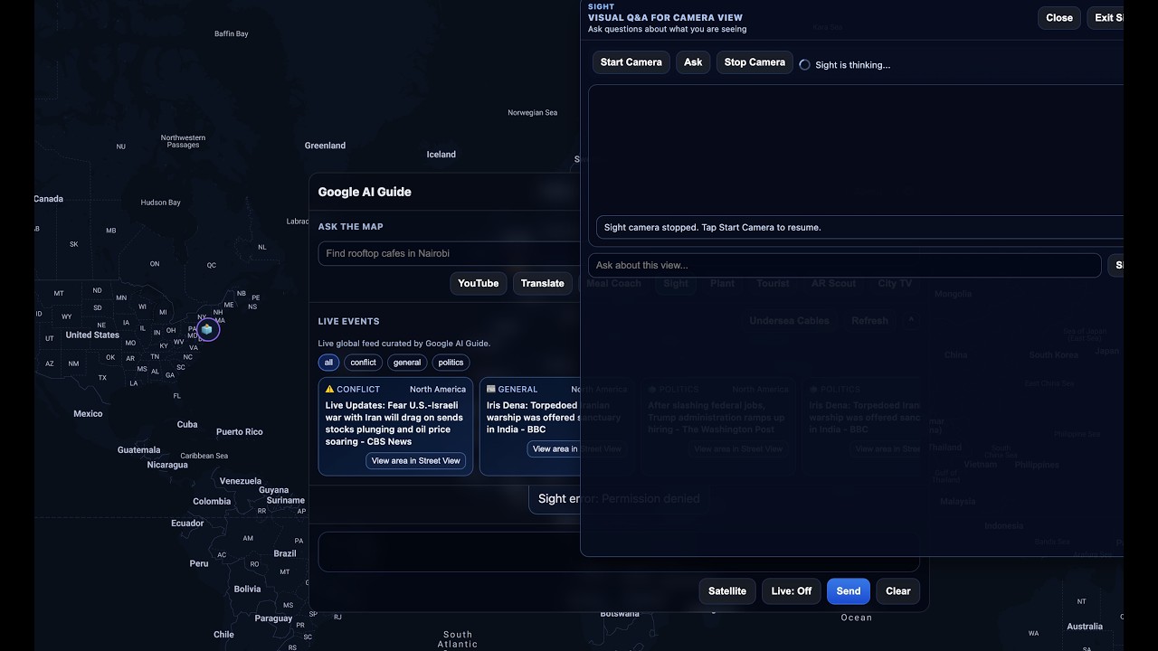
Task: Switch the map to Satellite view
Action: [x=726, y=591]
